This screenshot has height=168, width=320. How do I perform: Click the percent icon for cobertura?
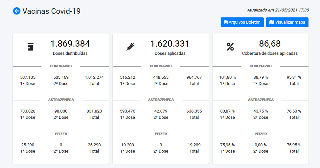[x=230, y=47]
